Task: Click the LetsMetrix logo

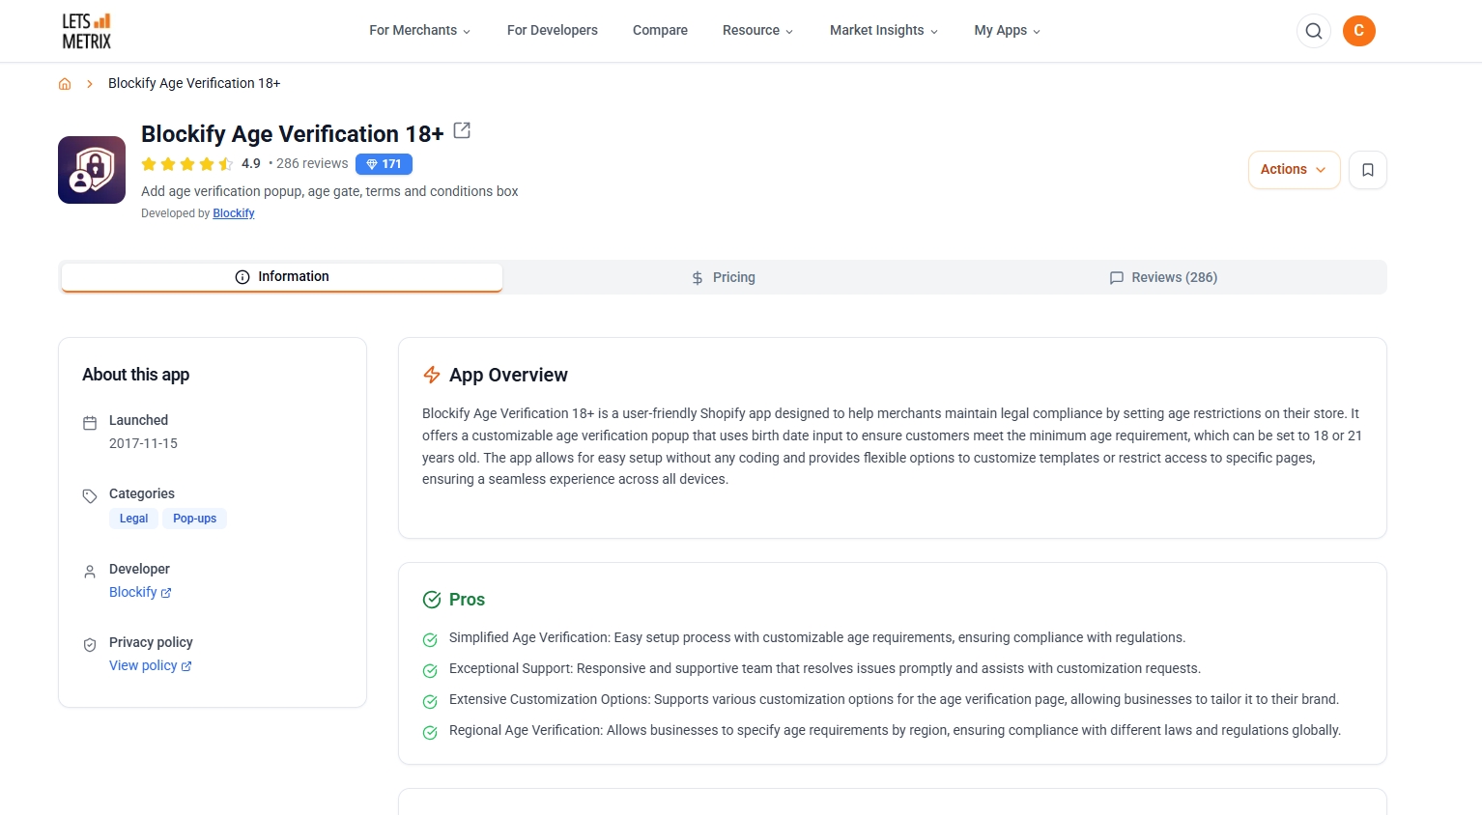Action: pyautogui.click(x=87, y=31)
